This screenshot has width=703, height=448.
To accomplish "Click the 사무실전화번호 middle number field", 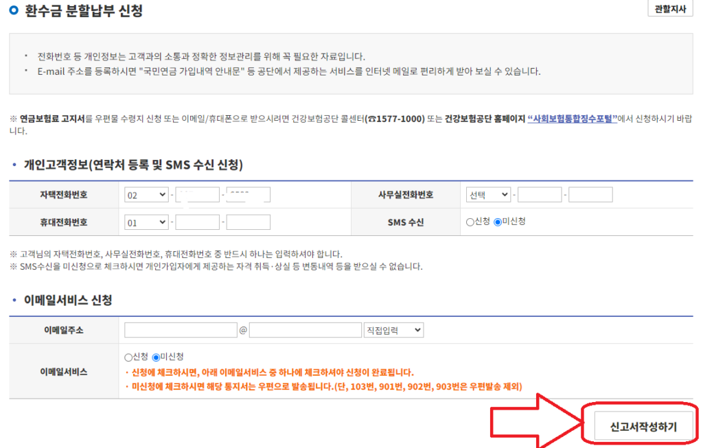I will click(540, 195).
